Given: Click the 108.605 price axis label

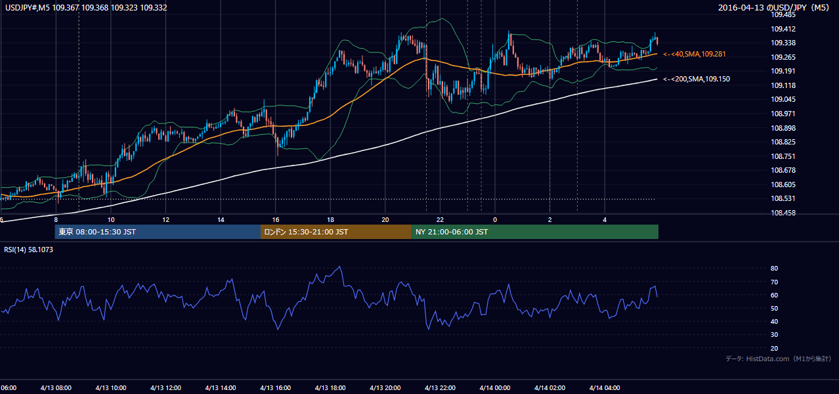Looking at the screenshot, I should point(783,185).
